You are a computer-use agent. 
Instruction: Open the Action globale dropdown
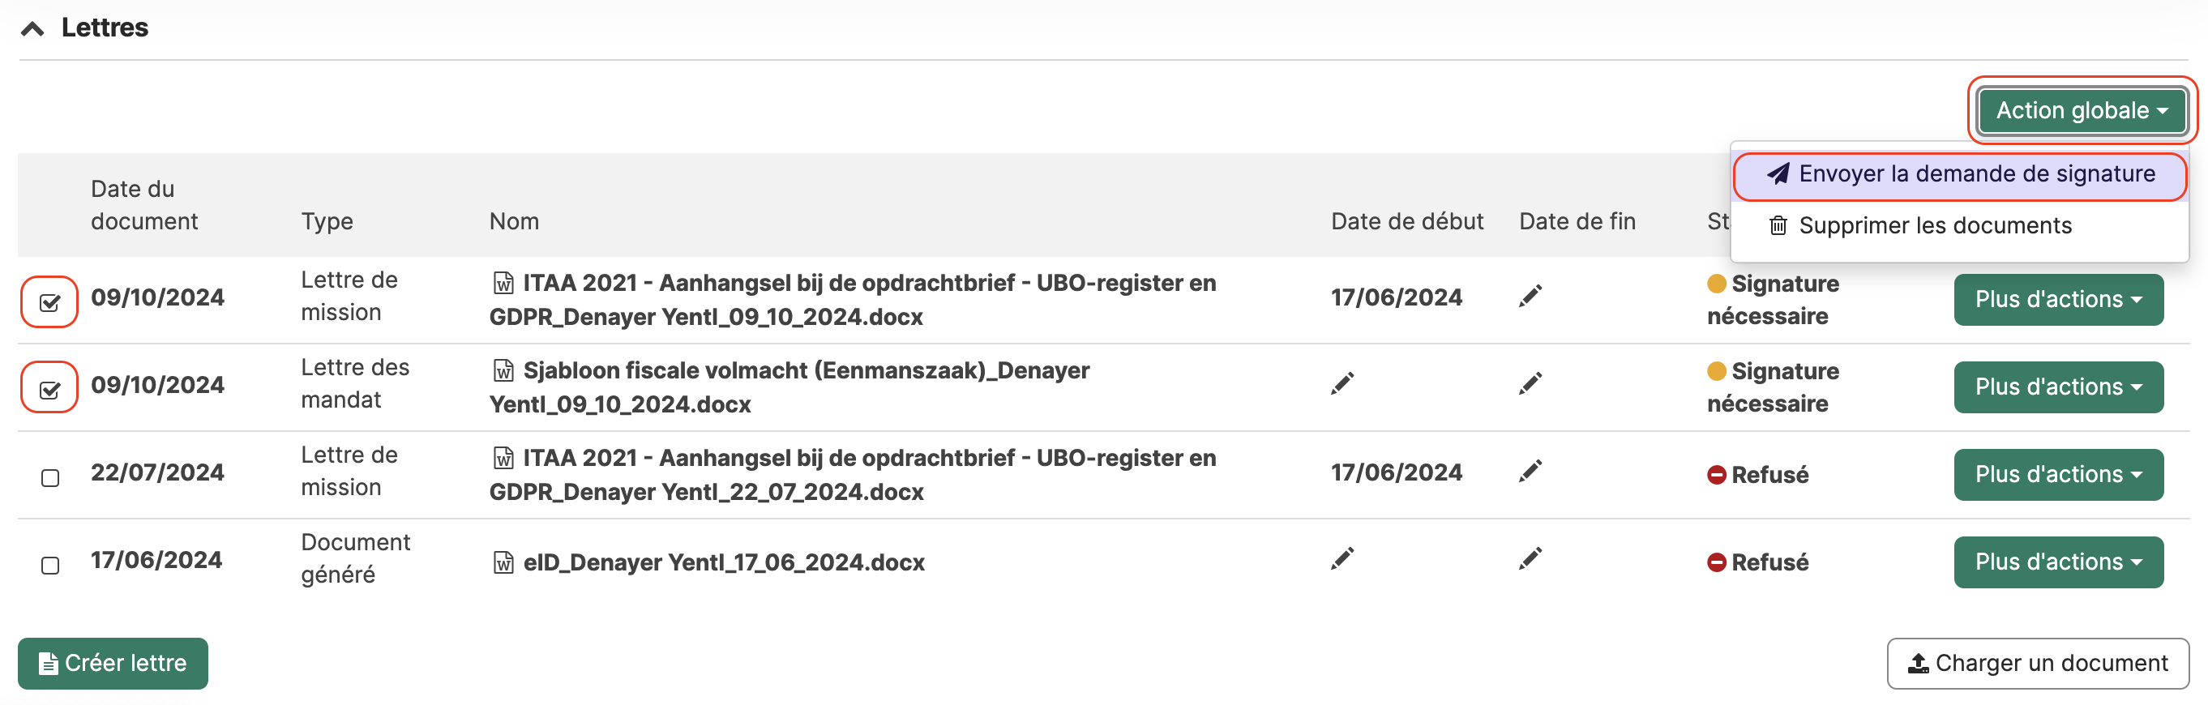coord(2082,110)
